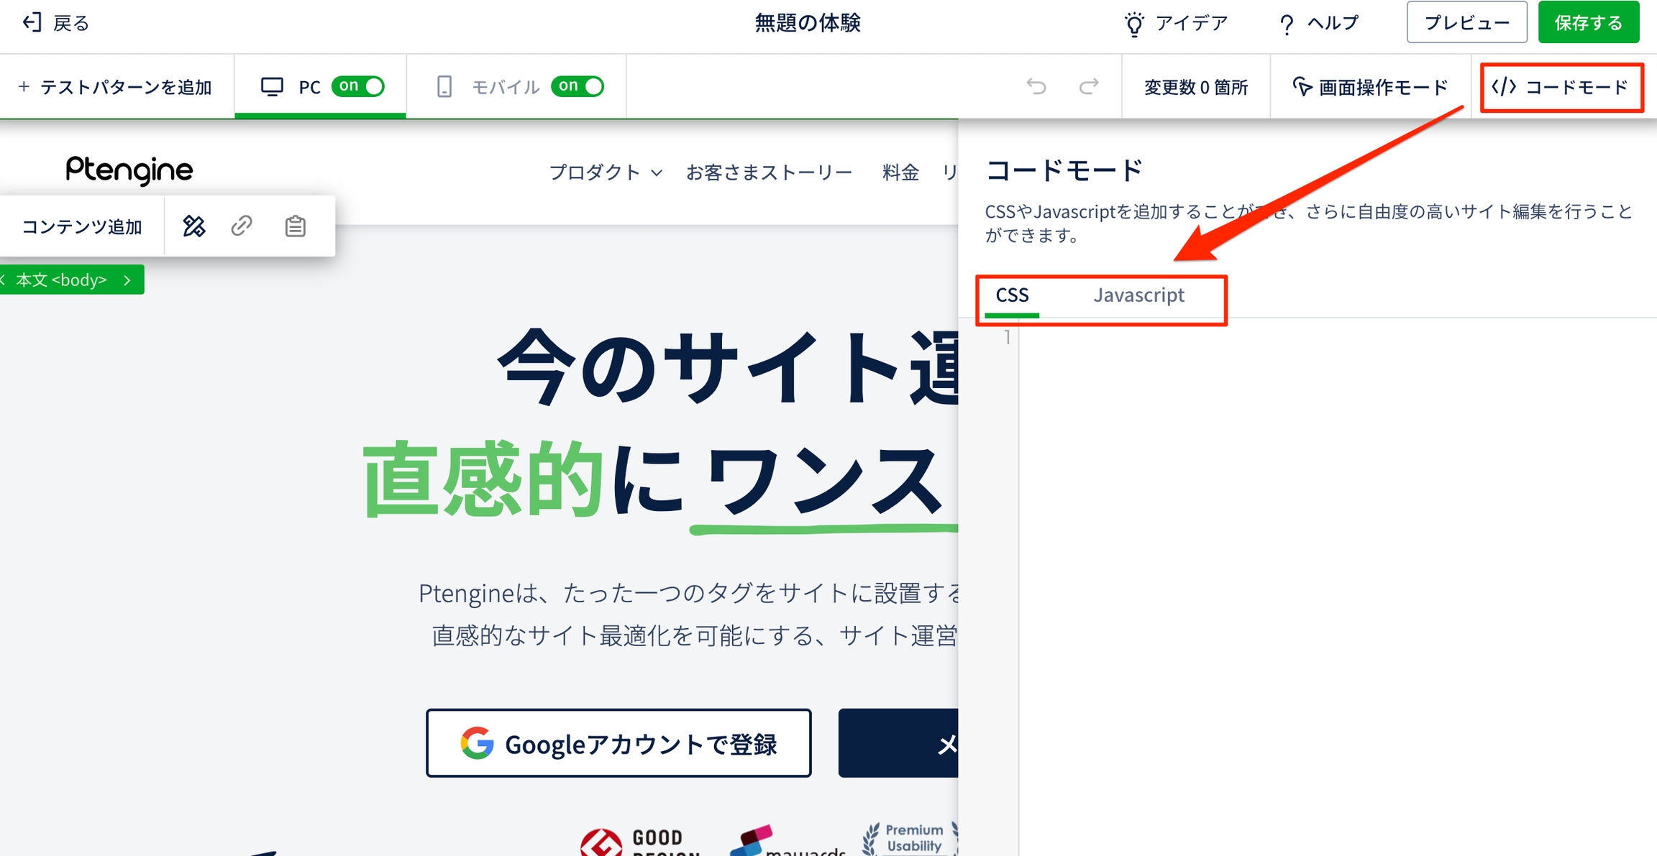Image resolution: width=1657 pixels, height=856 pixels.
Task: Click the clipboard paste icon
Action: (295, 226)
